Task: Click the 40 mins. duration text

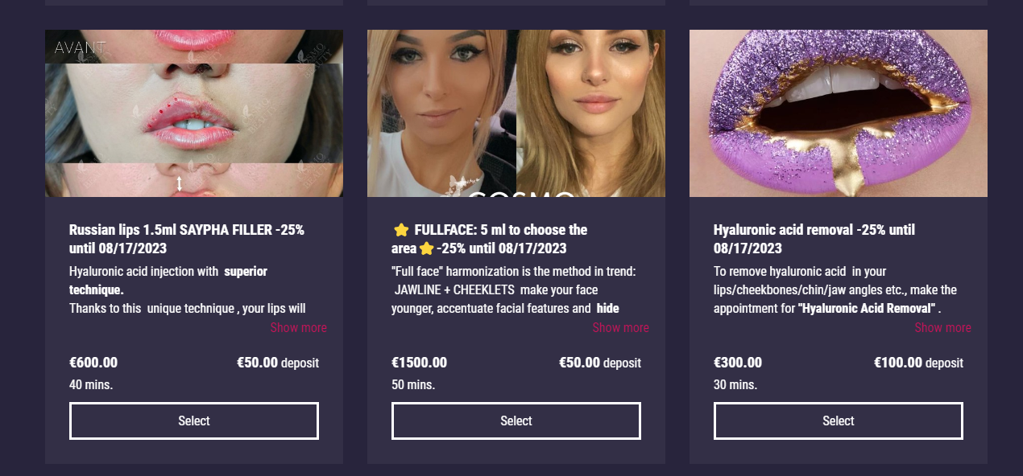Action: (x=91, y=384)
